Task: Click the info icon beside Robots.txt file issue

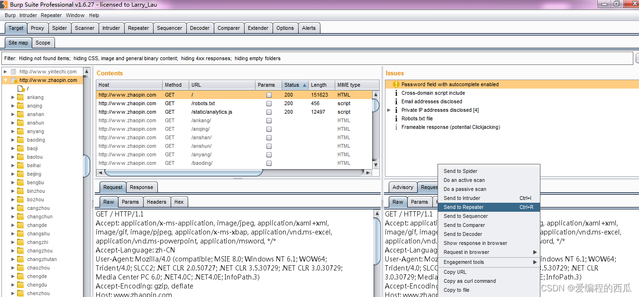Action: pos(396,118)
